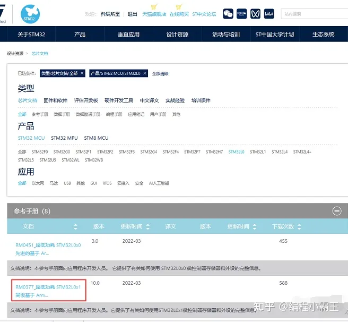Open the 活动与培训 menu
The image size is (348, 322).
226,34
